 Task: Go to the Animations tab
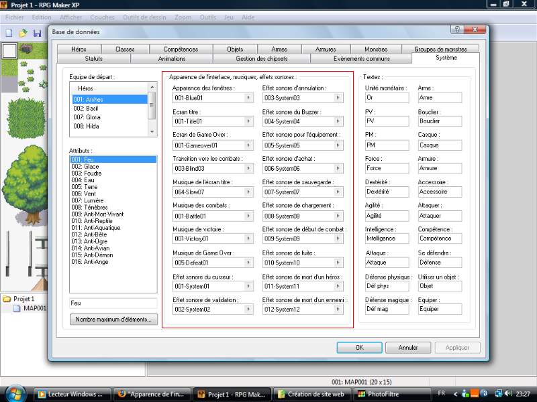point(171,58)
